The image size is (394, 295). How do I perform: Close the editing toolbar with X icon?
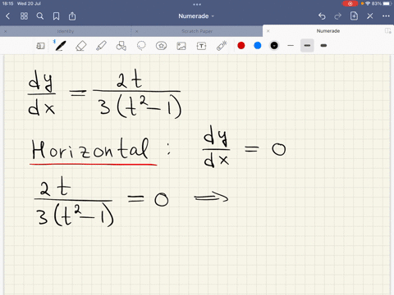click(x=370, y=16)
